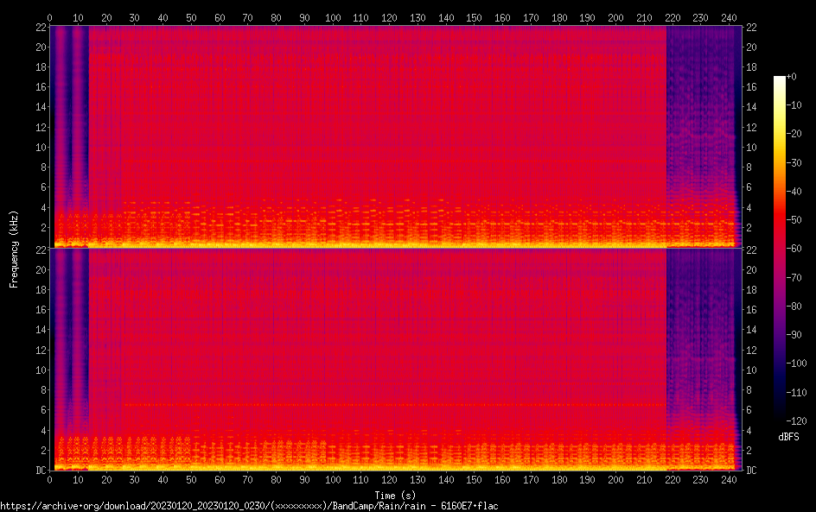Click the 6 kHz horizontal line in lower spectrogram
The height and width of the screenshot is (512, 816).
click(346, 404)
